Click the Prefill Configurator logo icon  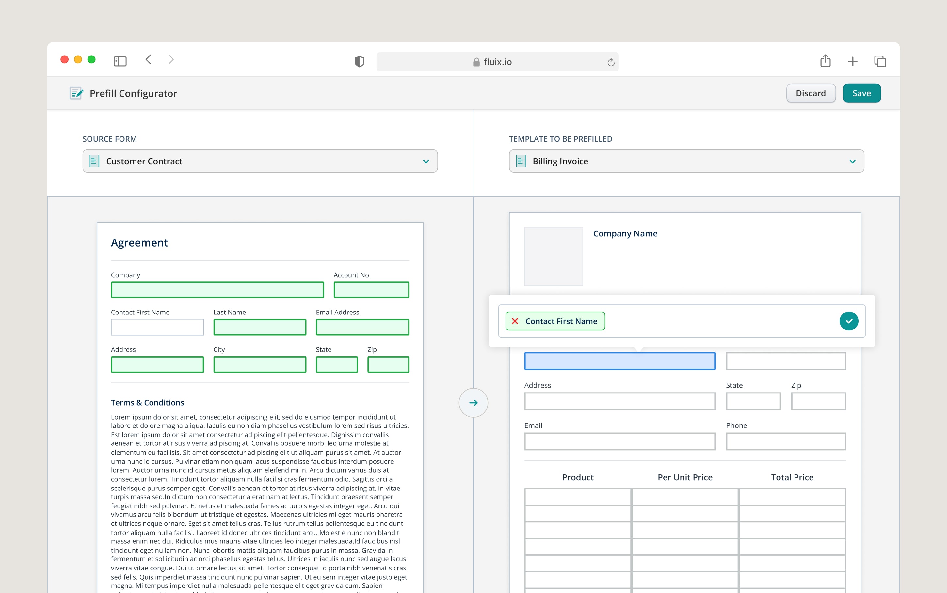[76, 93]
